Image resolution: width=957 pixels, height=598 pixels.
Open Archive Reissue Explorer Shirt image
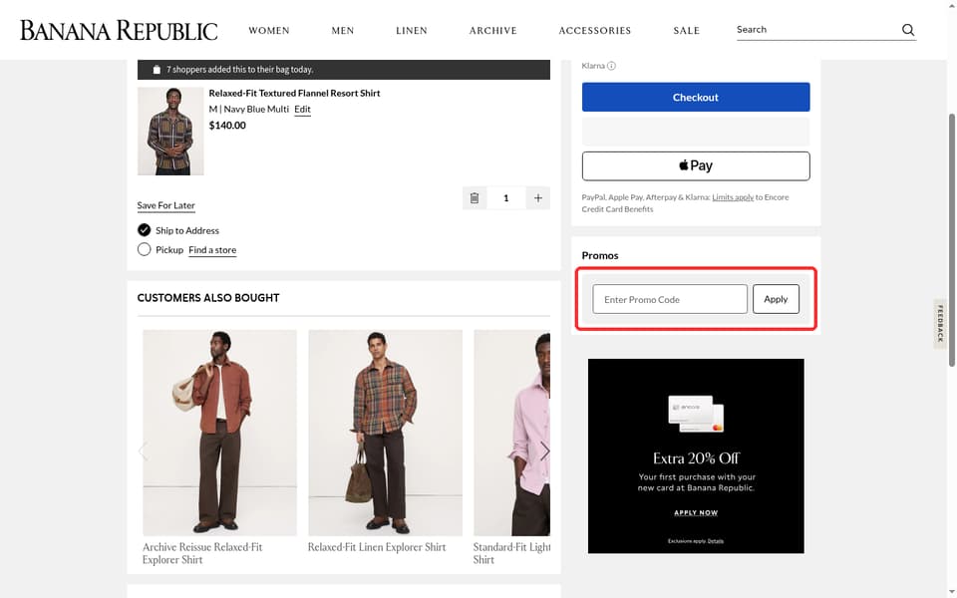(x=219, y=433)
